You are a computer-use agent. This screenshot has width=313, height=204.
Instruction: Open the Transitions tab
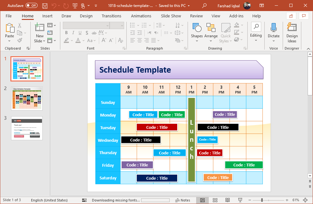coord(111,16)
